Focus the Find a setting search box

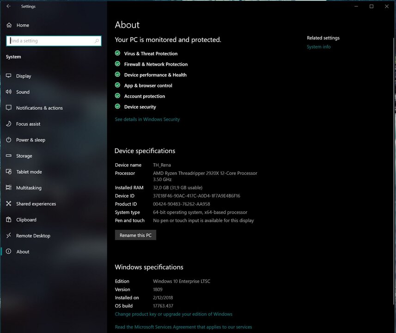point(54,41)
